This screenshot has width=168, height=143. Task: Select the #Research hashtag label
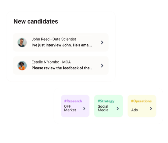73,101
